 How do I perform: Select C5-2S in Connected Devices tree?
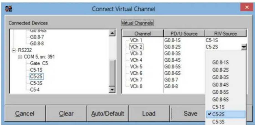37,77
